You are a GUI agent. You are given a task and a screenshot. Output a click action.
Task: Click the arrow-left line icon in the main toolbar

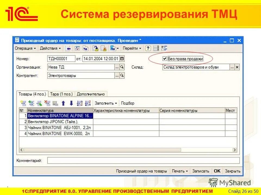[x=69, y=48]
